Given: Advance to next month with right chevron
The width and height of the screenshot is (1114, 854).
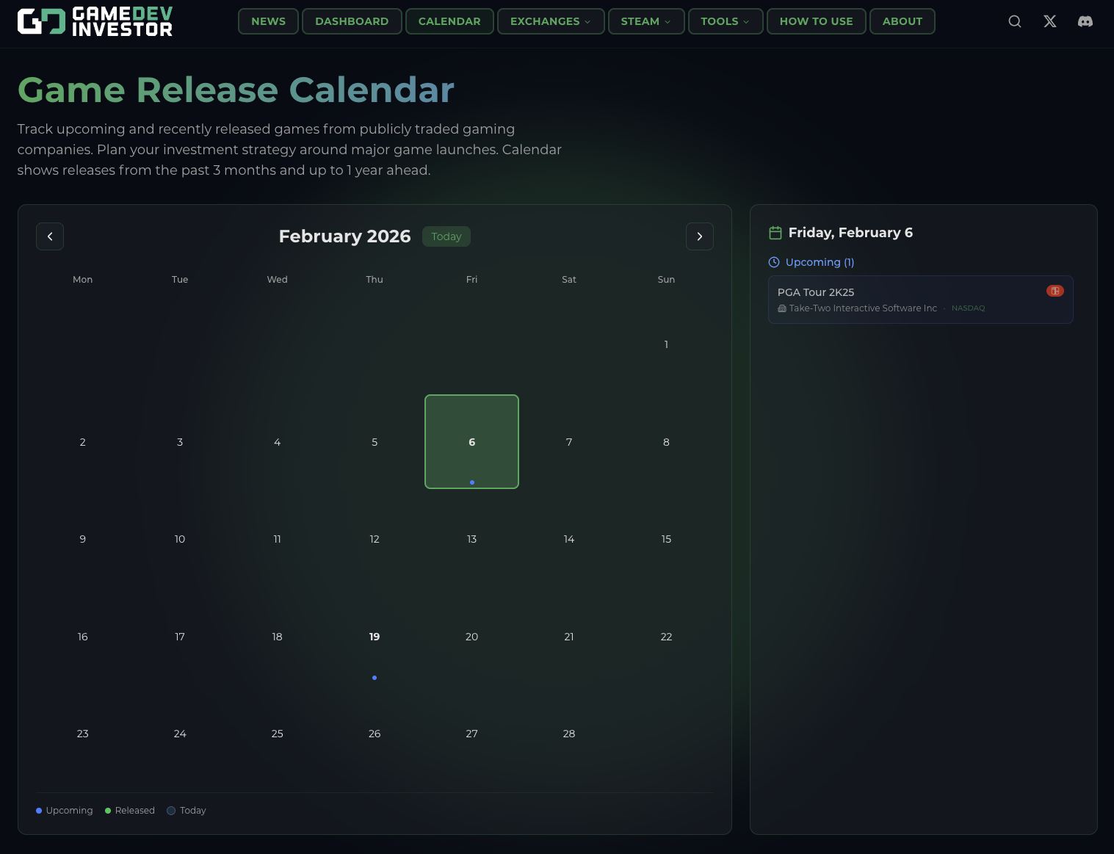Looking at the screenshot, I should click(700, 236).
